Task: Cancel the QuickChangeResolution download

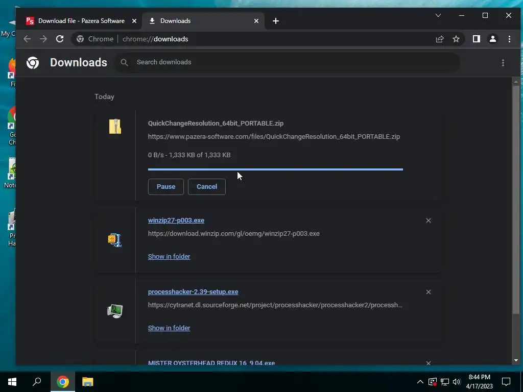Action: [x=207, y=187]
